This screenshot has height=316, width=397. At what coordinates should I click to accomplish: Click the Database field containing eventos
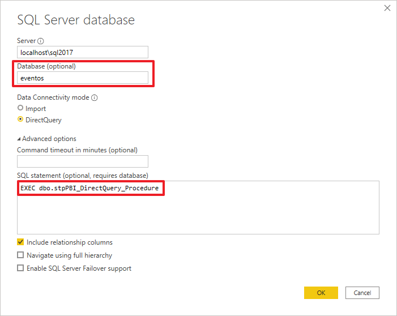point(83,78)
